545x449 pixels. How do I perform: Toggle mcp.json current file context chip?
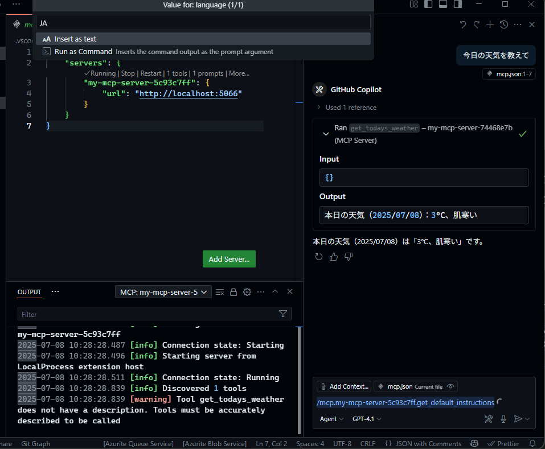(x=415, y=386)
